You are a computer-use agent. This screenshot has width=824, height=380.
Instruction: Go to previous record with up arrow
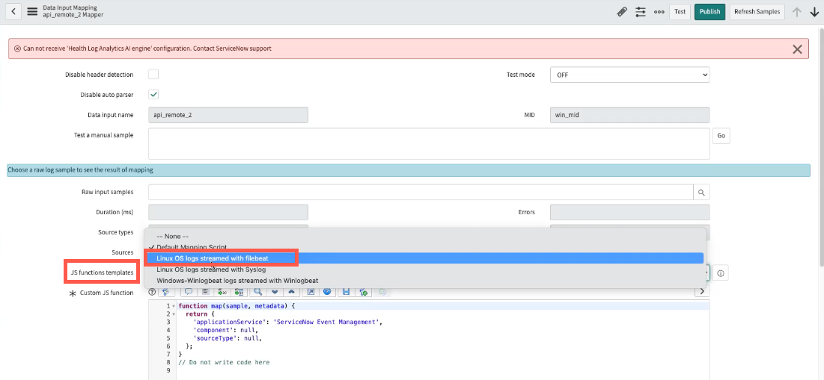pyautogui.click(x=796, y=11)
